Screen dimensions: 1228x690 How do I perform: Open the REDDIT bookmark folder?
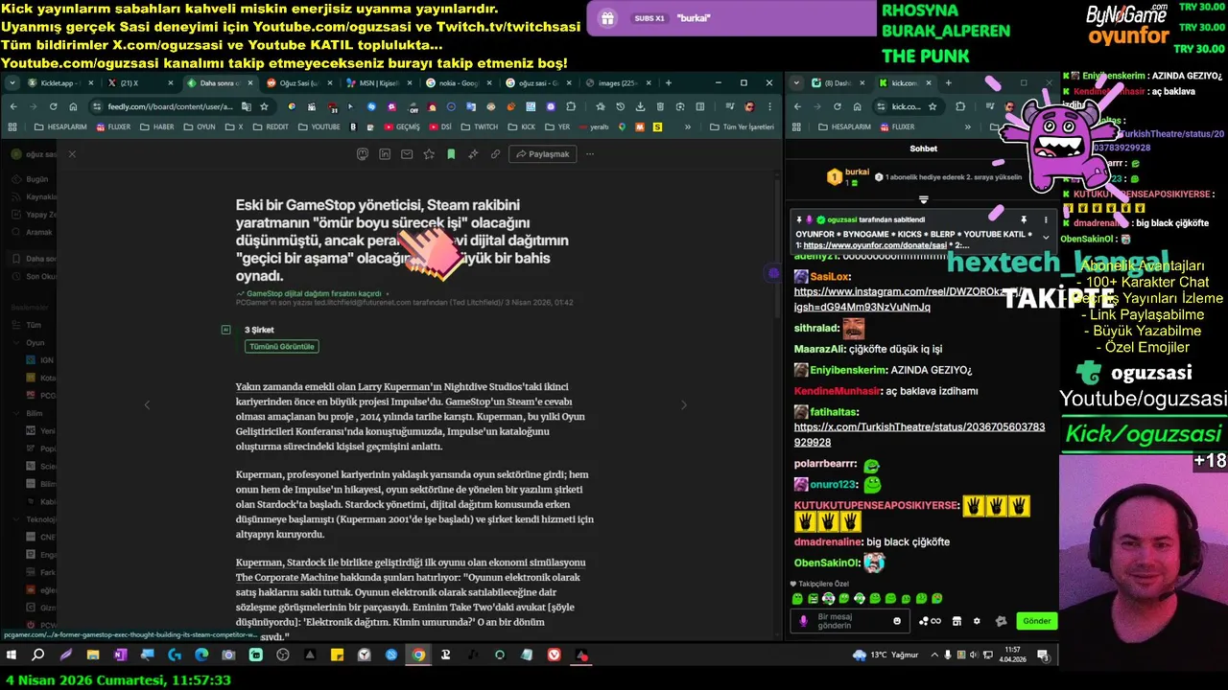point(271,126)
